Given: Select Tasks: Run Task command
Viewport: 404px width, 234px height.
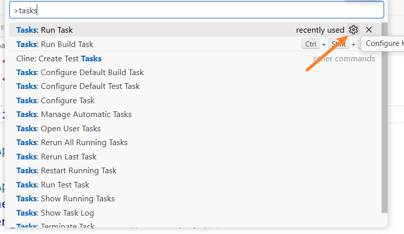Looking at the screenshot, I should click(x=195, y=30).
